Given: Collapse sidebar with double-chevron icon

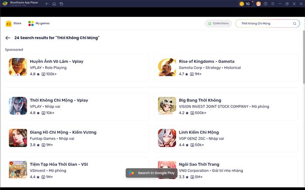Looking at the screenshot, I should [x=301, y=3].
